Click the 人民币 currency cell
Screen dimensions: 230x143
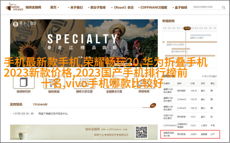pos(204,125)
